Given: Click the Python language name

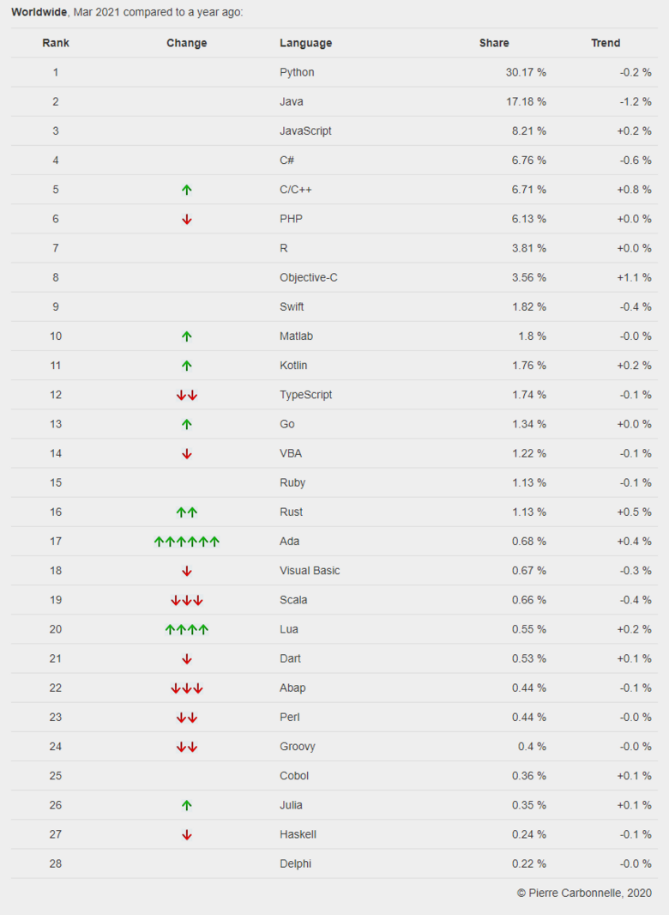Looking at the screenshot, I should pyautogui.click(x=297, y=72).
